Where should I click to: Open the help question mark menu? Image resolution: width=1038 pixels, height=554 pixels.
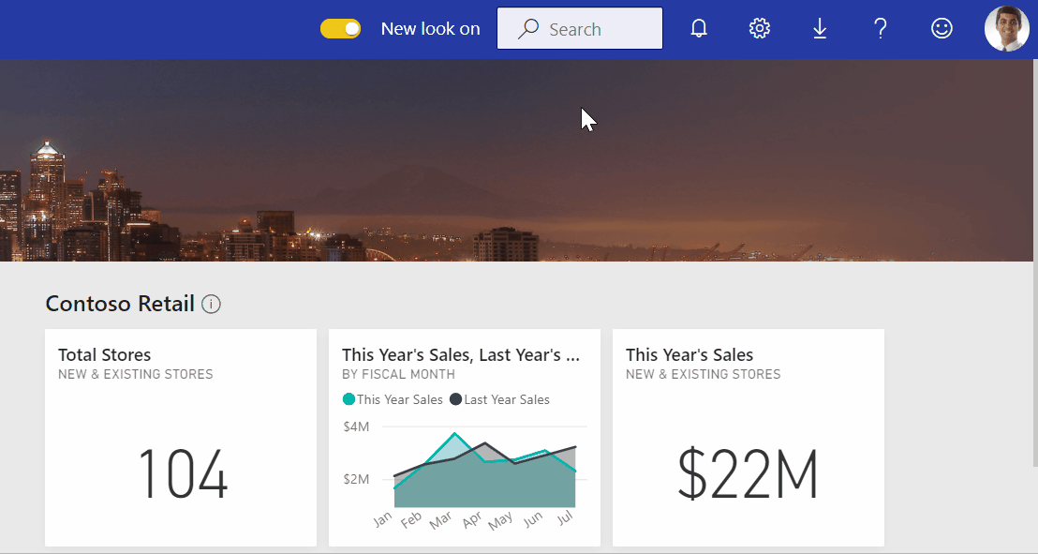click(881, 29)
